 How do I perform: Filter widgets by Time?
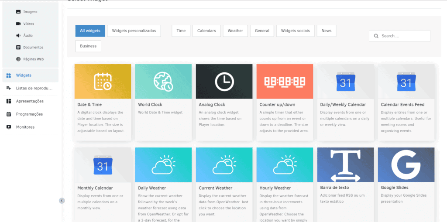181,31
